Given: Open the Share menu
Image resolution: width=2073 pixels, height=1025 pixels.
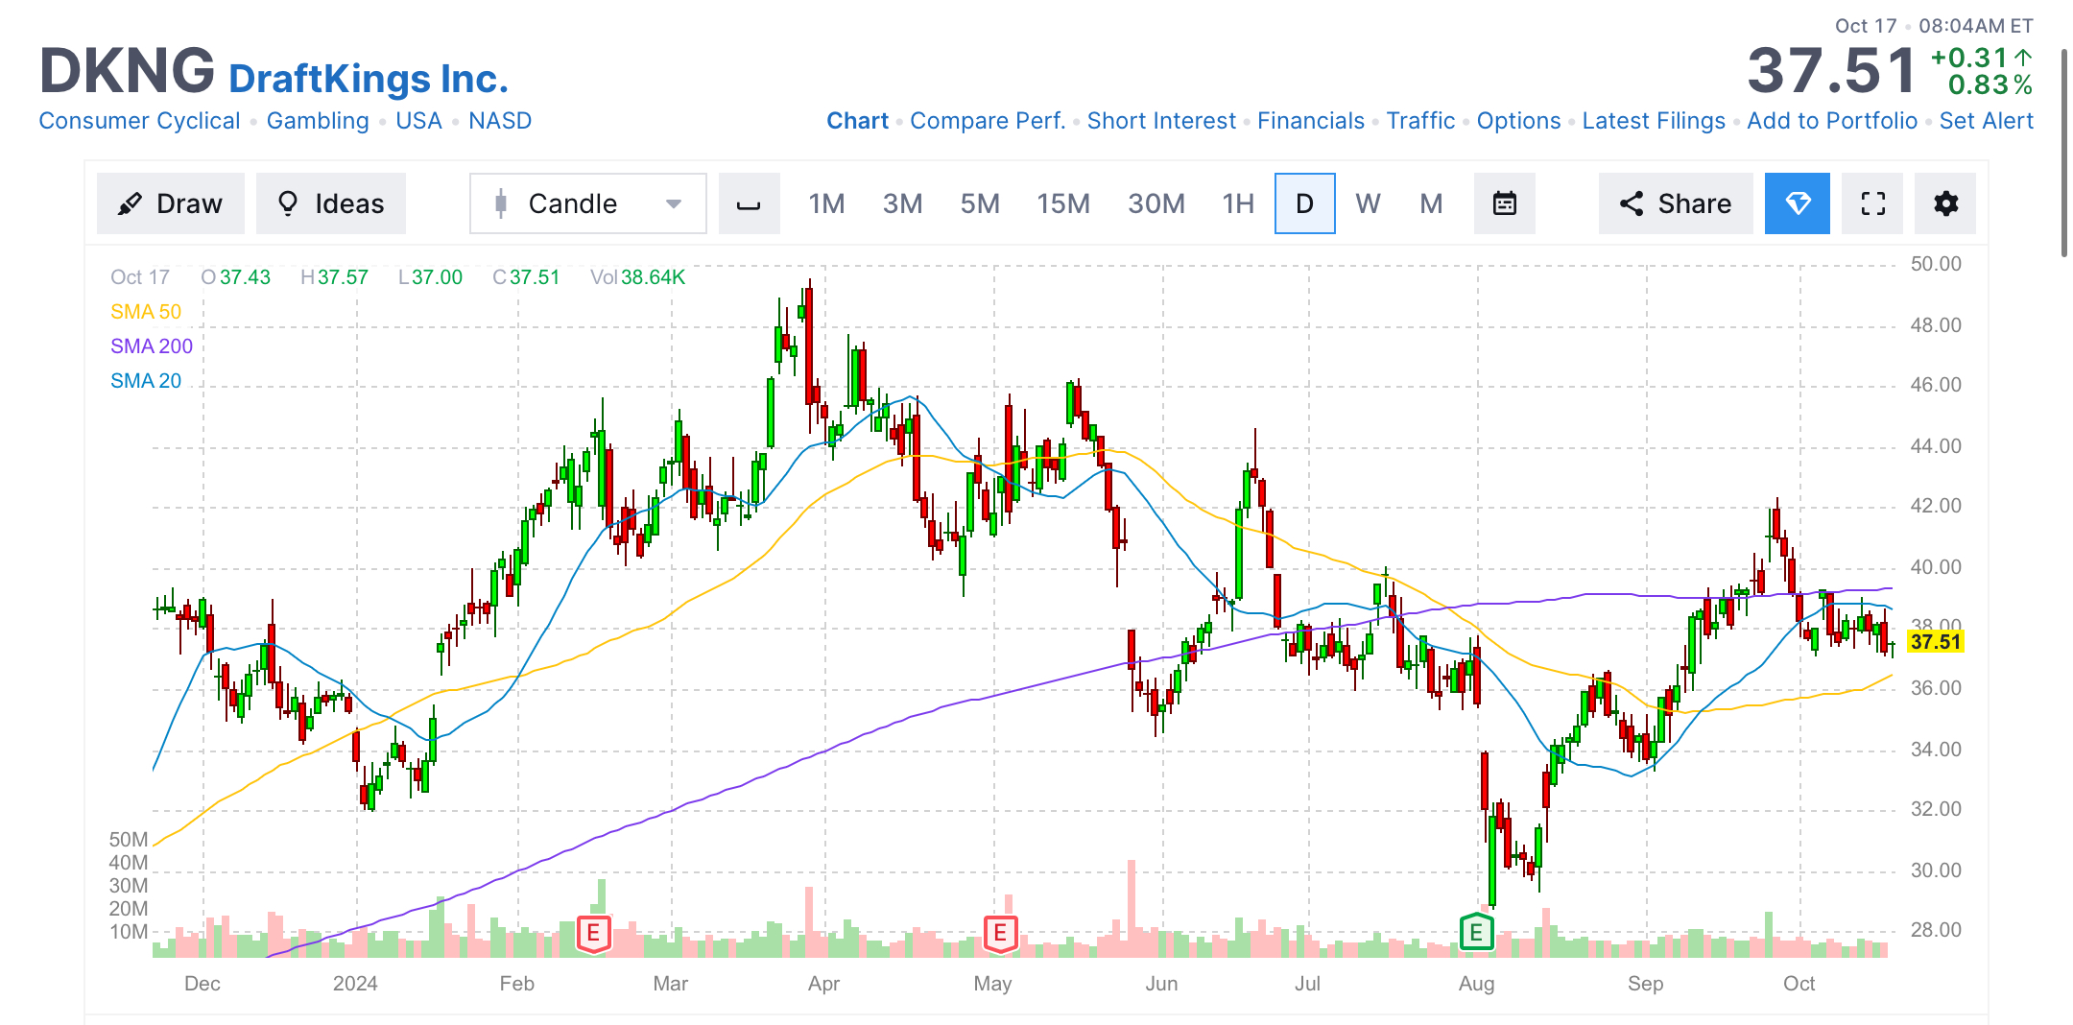Looking at the screenshot, I should coord(1675,203).
